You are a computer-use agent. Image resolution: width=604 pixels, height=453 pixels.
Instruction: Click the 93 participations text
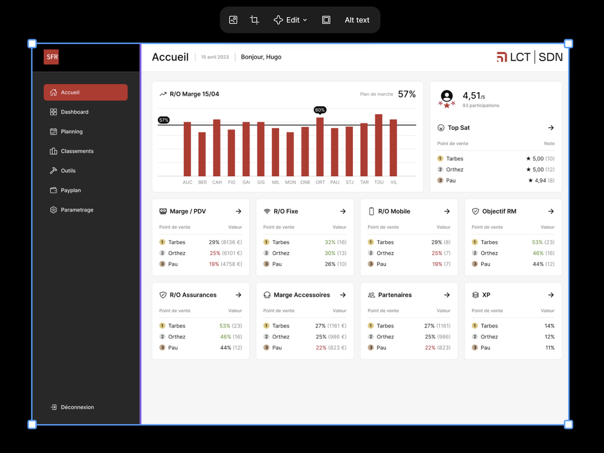(481, 106)
